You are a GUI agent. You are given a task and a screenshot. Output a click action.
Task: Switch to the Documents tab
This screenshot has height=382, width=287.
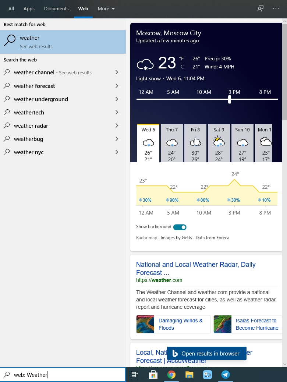(56, 9)
